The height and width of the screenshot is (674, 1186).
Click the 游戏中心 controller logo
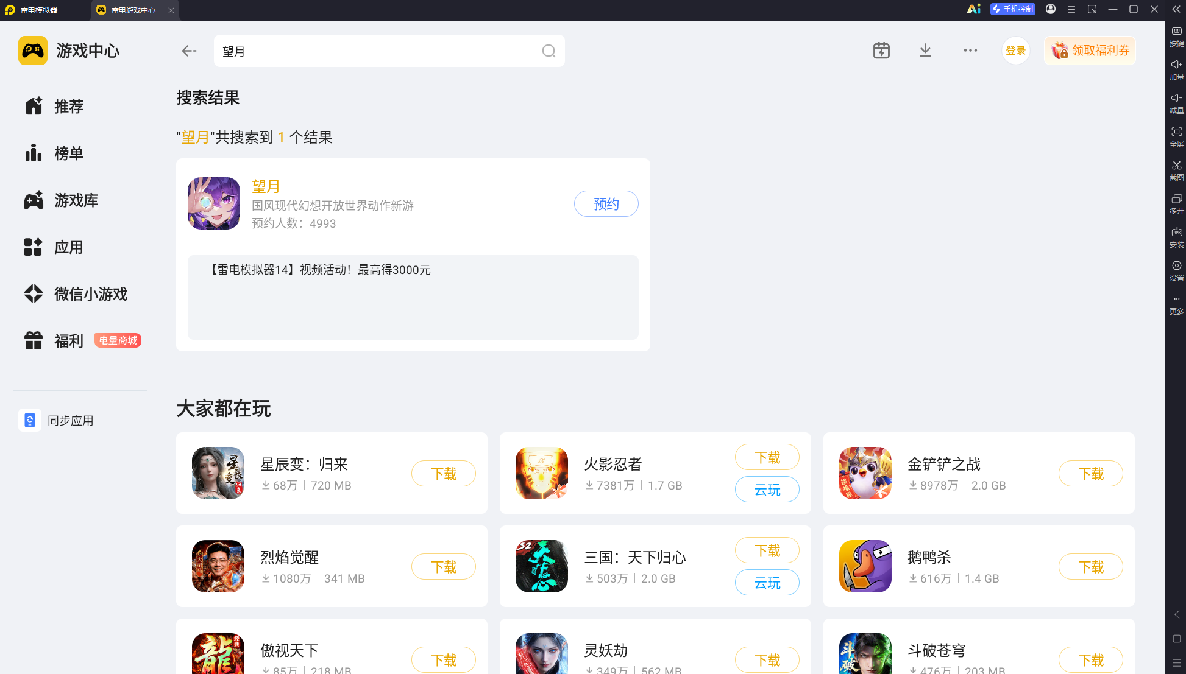[33, 51]
